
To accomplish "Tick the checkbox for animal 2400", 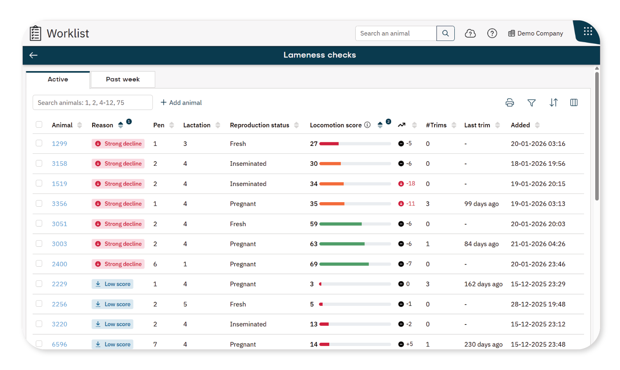I will 39,263.
